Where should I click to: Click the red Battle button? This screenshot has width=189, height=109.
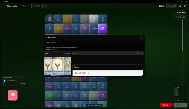click(x=166, y=105)
